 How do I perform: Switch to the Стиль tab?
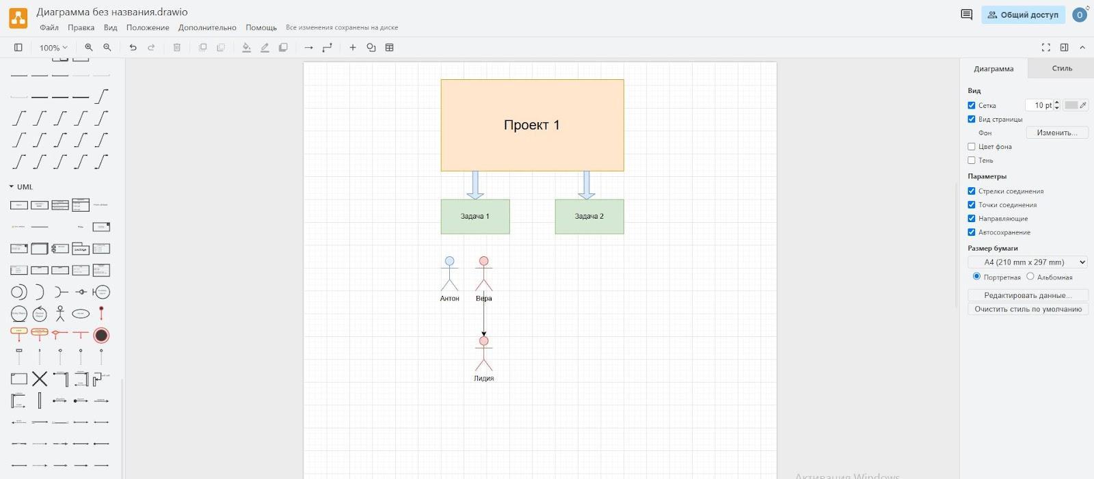[x=1061, y=68]
